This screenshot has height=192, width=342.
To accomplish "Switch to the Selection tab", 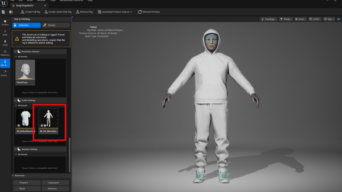I will [x=26, y=25].
